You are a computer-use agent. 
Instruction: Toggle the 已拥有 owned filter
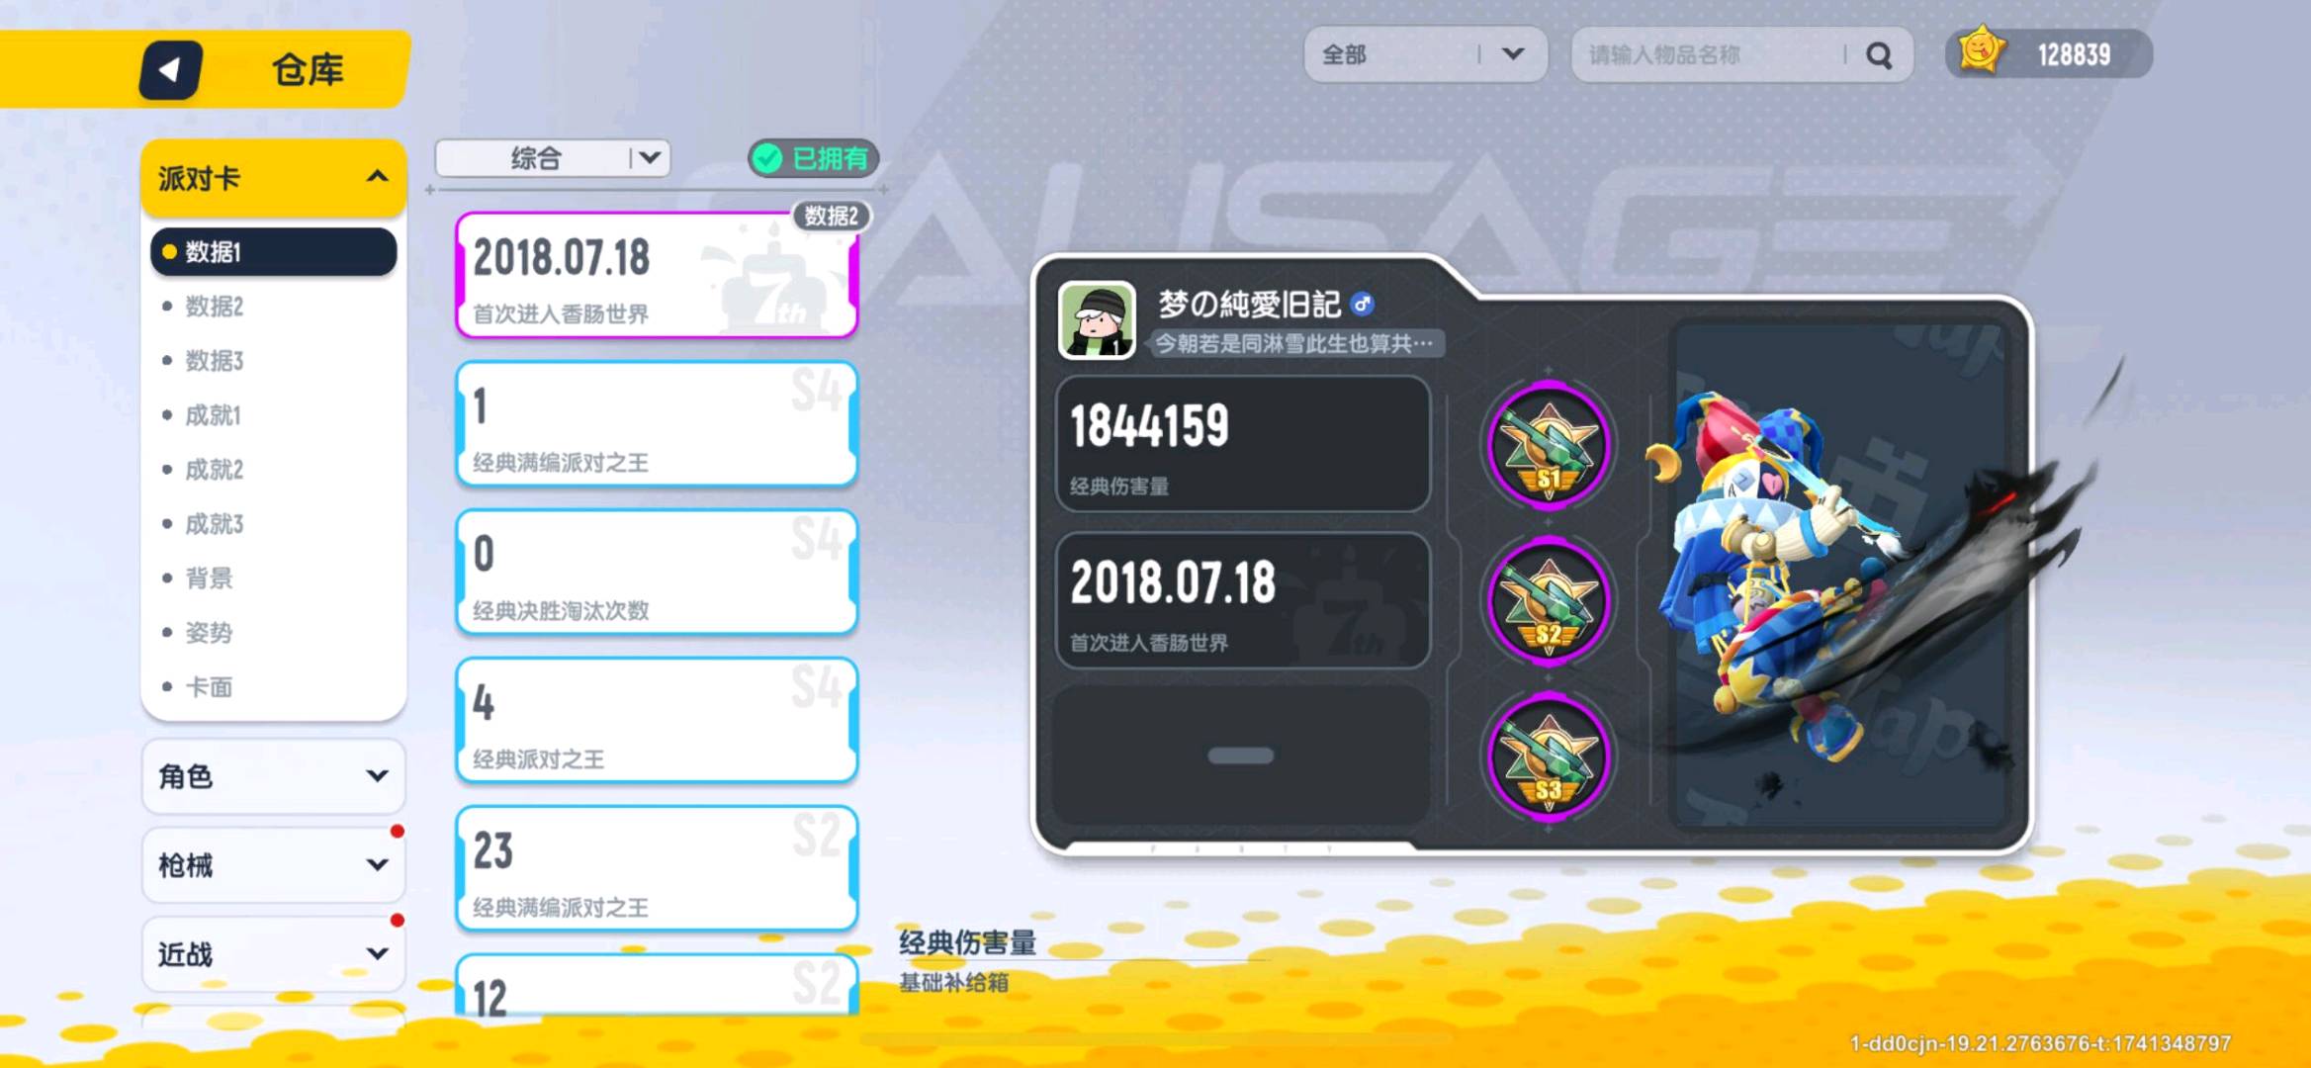coord(813,158)
